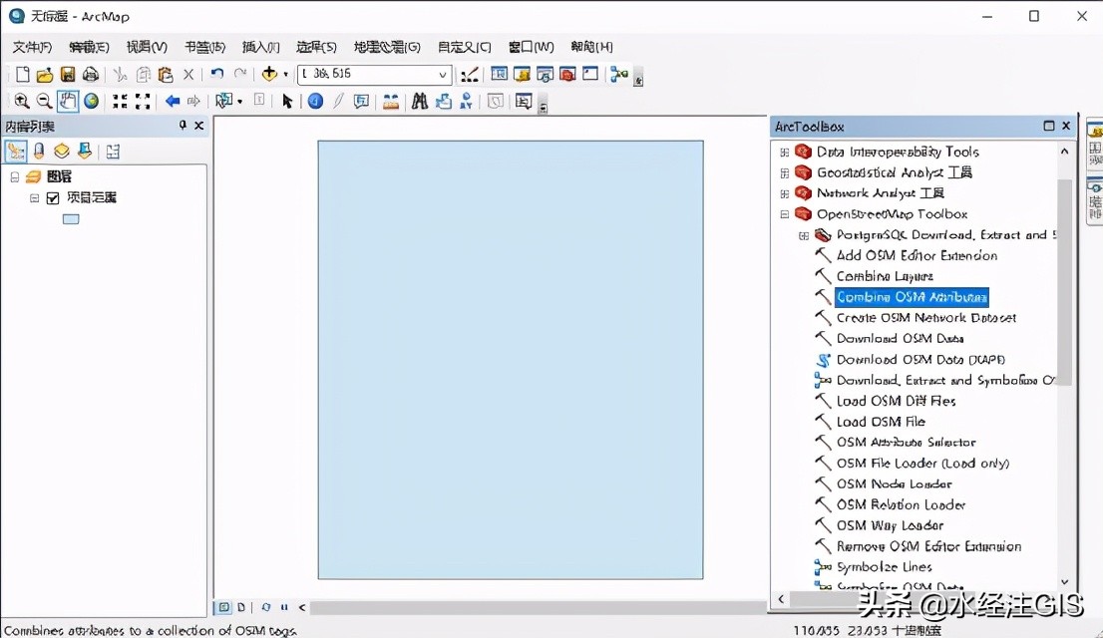1103x638 pixels.
Task: Launch the ModelBuilder window icon
Action: coord(619,74)
